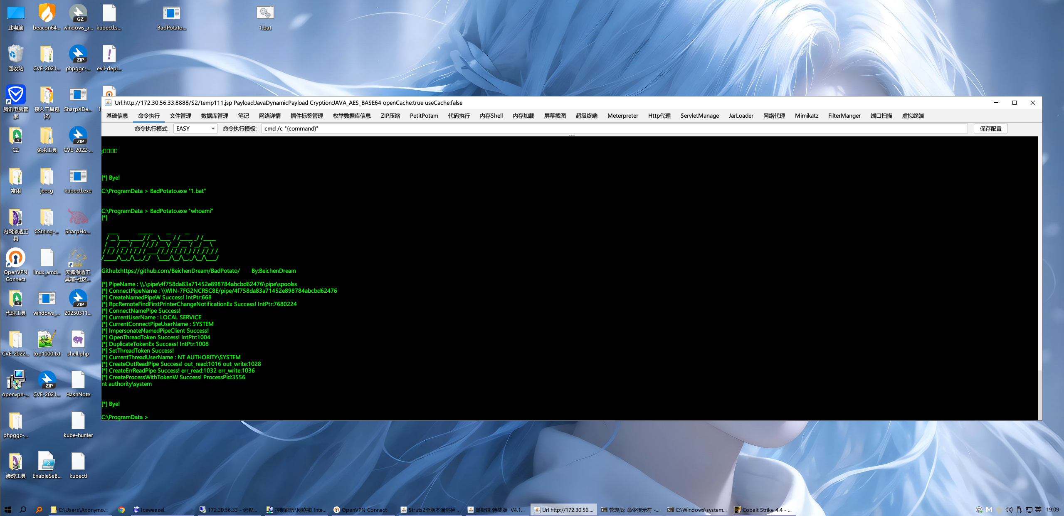Click the command template input field
The height and width of the screenshot is (516, 1064).
[x=614, y=129]
